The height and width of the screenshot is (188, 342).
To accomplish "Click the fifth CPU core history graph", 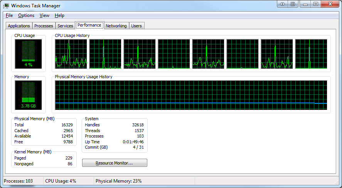I will coord(208,54).
